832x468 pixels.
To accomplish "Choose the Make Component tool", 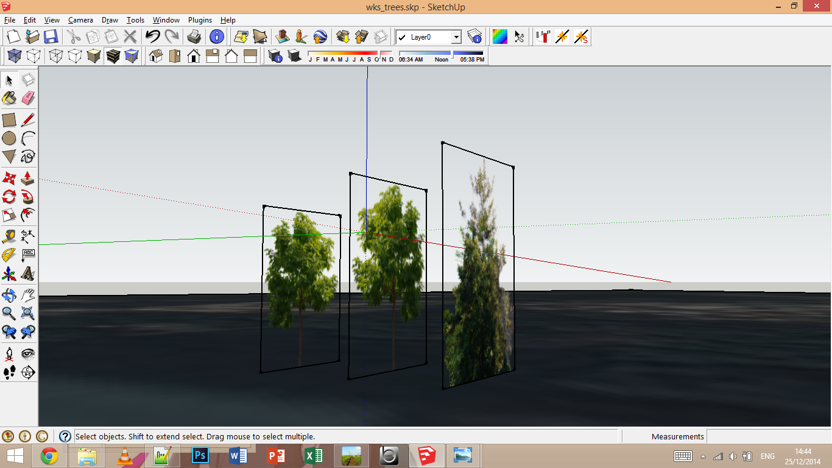I will coord(28,80).
